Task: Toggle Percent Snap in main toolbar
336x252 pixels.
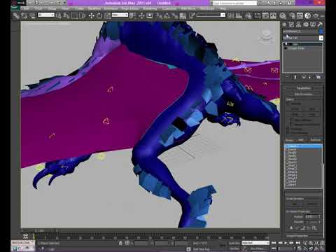Action: pos(174,15)
